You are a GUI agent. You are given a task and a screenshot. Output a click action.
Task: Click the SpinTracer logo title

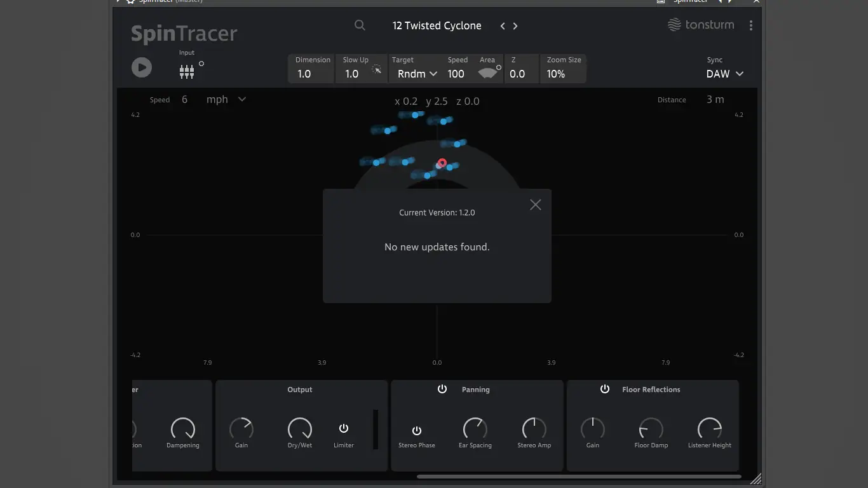(184, 34)
